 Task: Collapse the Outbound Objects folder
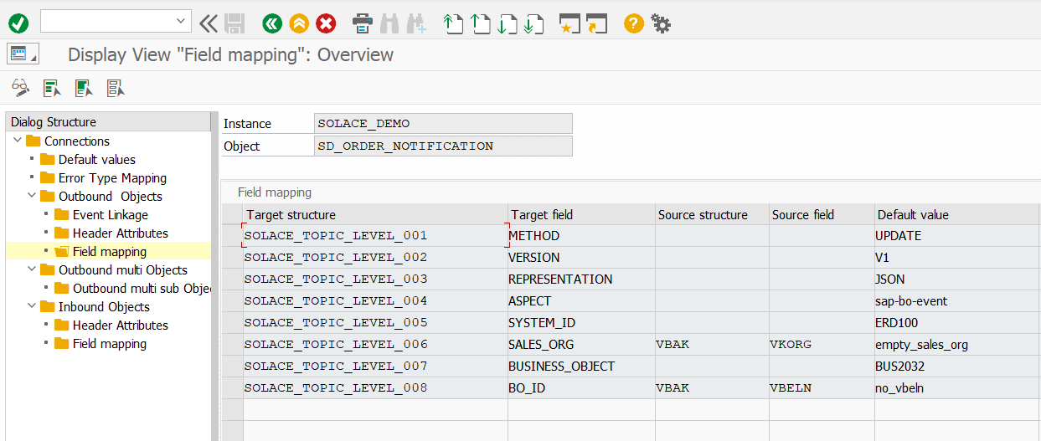tap(32, 196)
